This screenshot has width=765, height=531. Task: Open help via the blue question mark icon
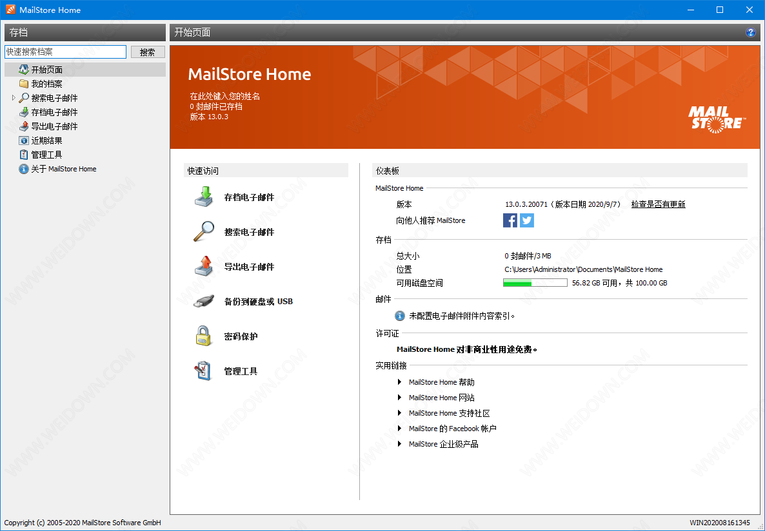(750, 33)
